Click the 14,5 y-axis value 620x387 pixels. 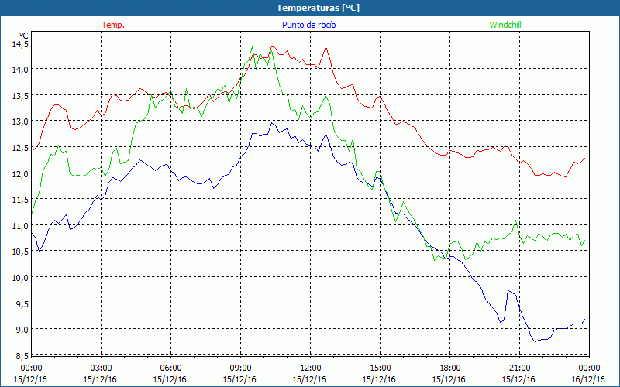[x=20, y=44]
